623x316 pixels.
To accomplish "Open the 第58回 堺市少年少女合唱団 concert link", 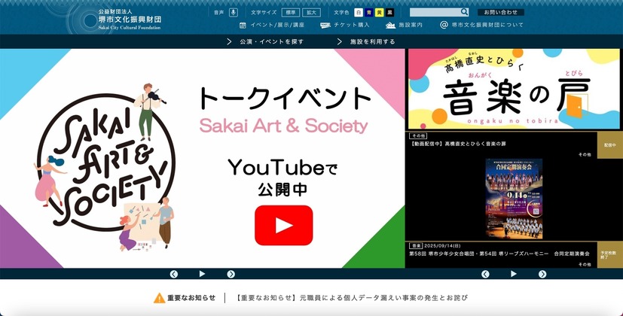I will (x=499, y=254).
